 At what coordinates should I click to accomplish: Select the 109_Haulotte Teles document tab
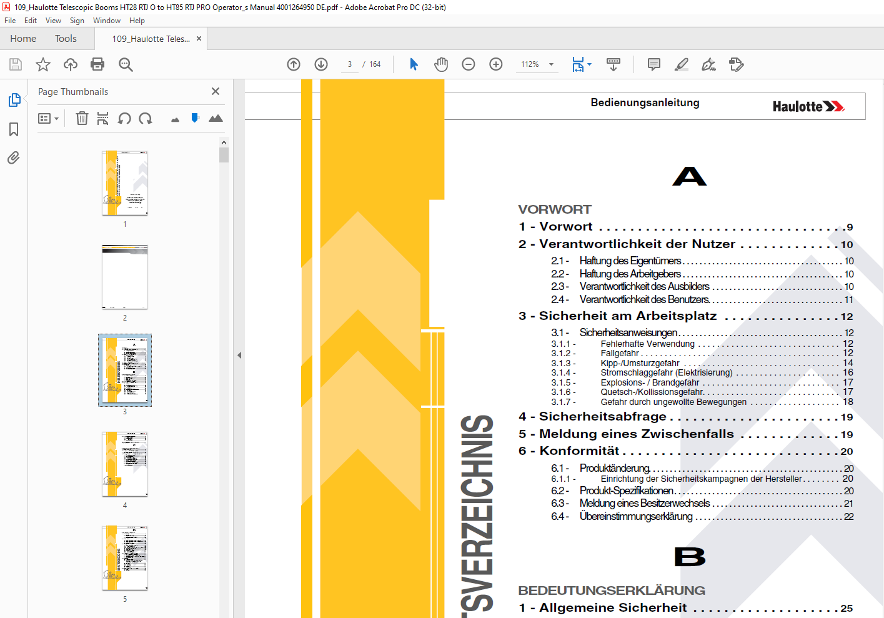151,39
